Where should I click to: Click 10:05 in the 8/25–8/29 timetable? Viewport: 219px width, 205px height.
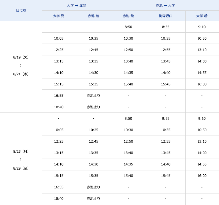pyautogui.click(x=59, y=130)
